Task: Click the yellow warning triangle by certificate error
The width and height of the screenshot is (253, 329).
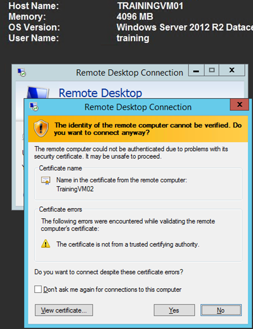Action: coord(46,244)
